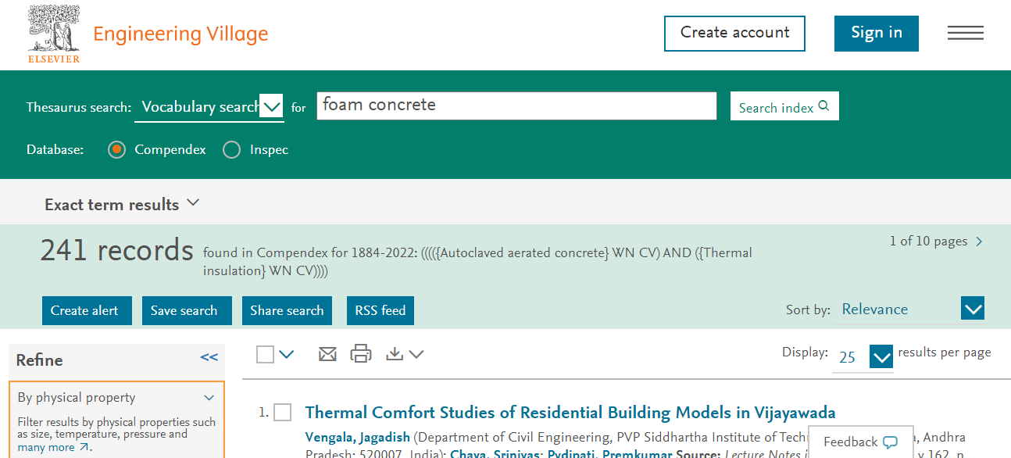Screen dimensions: 1011x458
Task: Email selected records via envelope icon
Action: (327, 354)
